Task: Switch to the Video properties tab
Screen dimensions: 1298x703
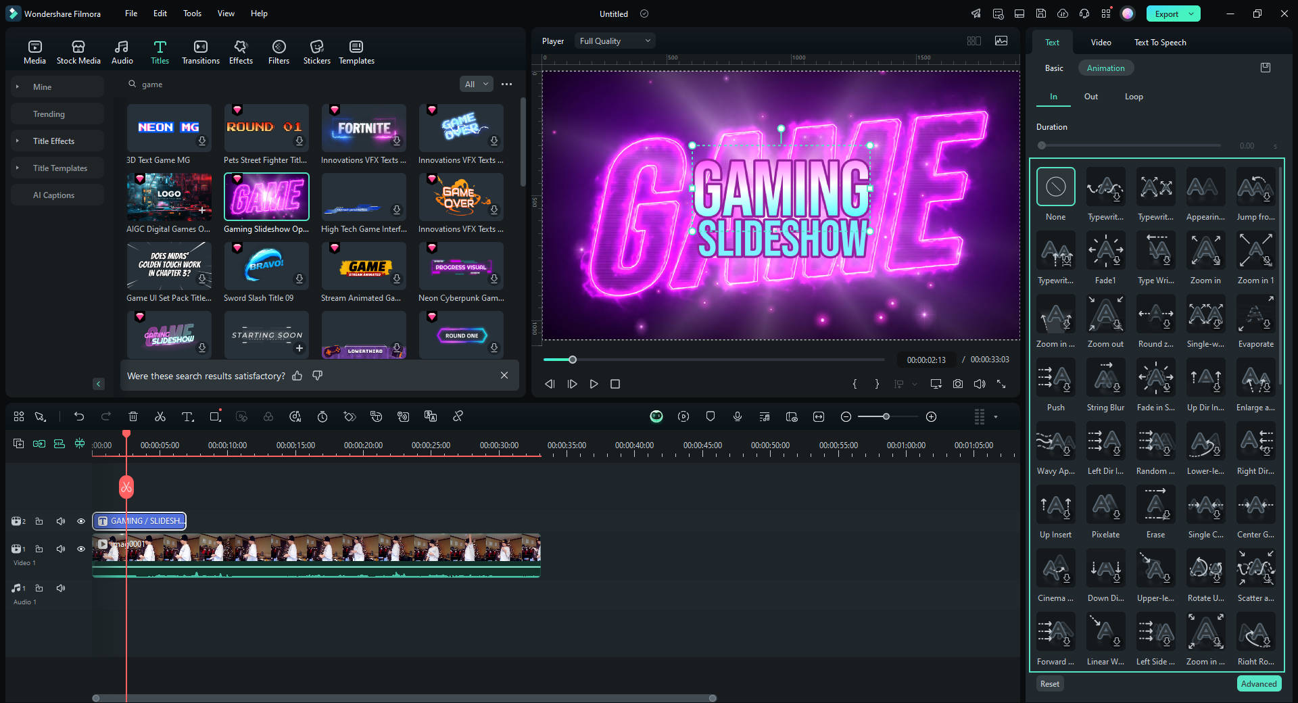Action: click(x=1101, y=42)
